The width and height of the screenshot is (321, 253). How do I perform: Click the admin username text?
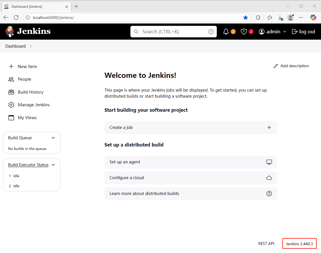click(273, 32)
